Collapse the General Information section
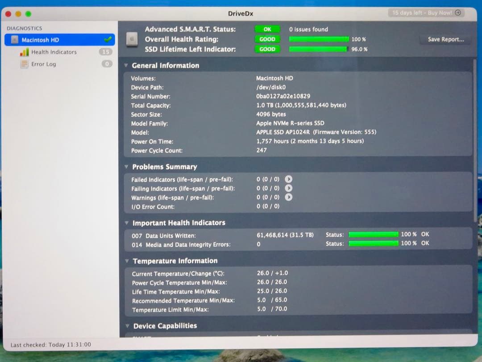 point(127,65)
